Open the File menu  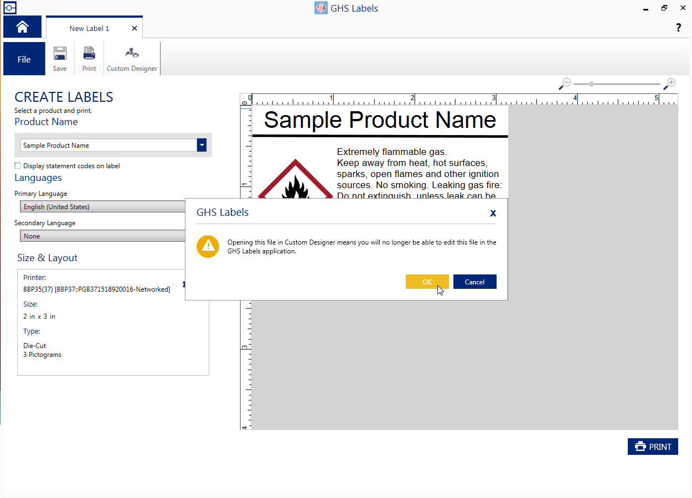tap(24, 59)
